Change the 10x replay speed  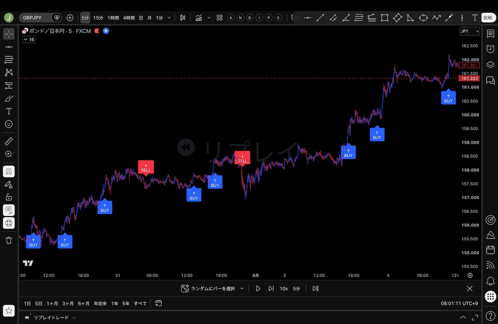284,288
